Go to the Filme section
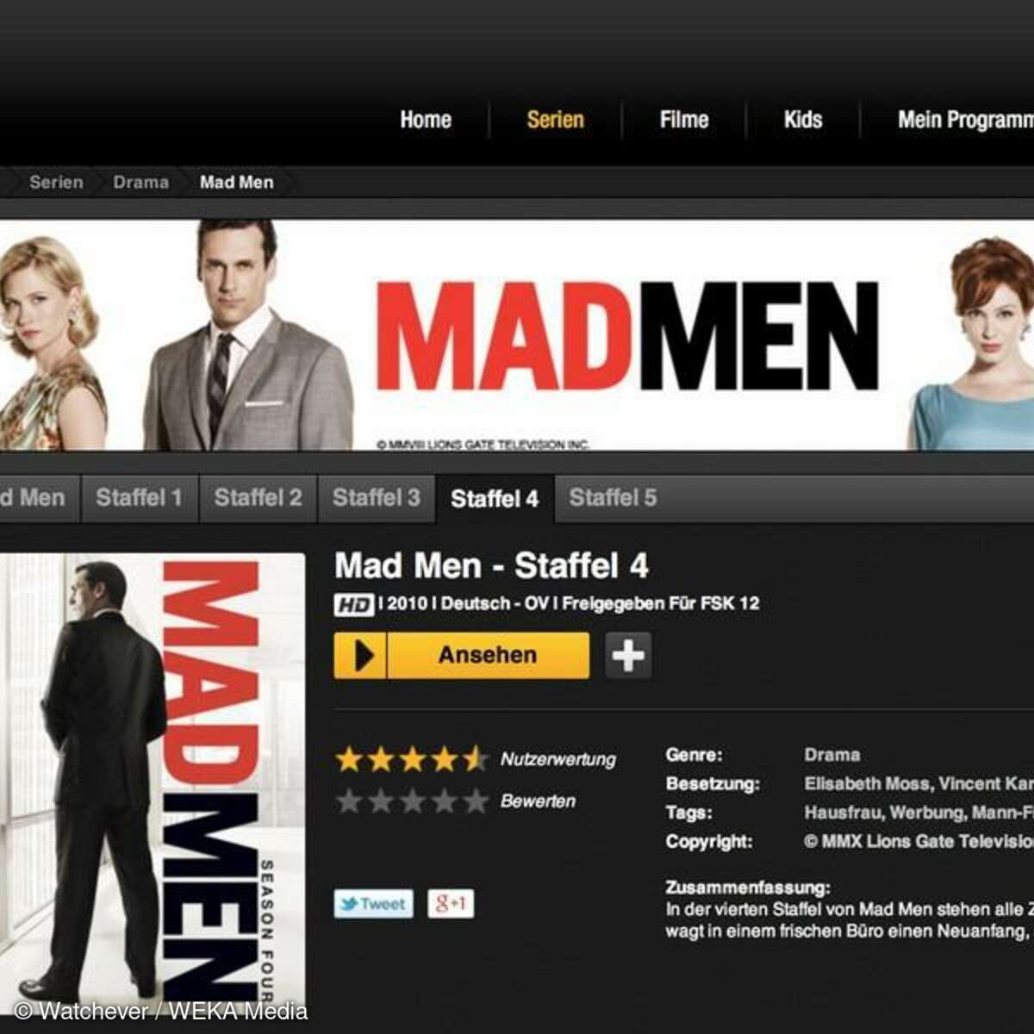This screenshot has height=1034, width=1034. click(684, 120)
